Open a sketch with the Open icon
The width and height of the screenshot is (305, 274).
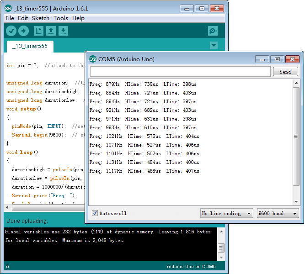point(51,31)
